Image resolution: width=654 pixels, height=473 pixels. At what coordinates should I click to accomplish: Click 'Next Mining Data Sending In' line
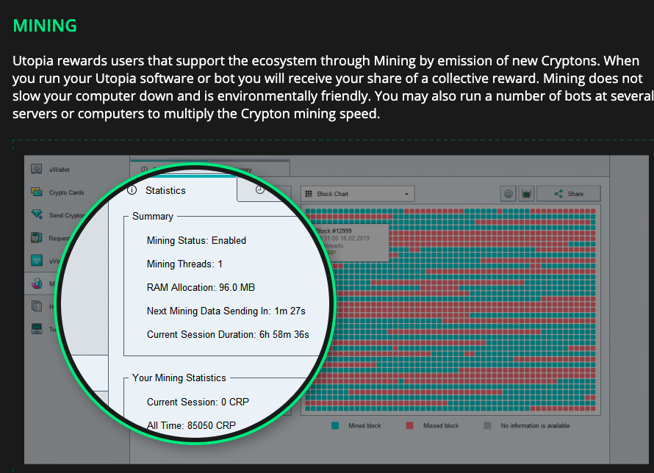(x=226, y=311)
